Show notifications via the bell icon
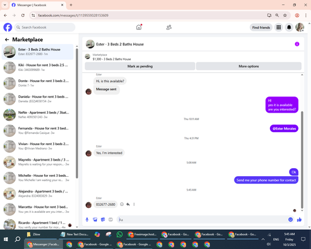Screen dimensions: 311x249 click(x=289, y=27)
